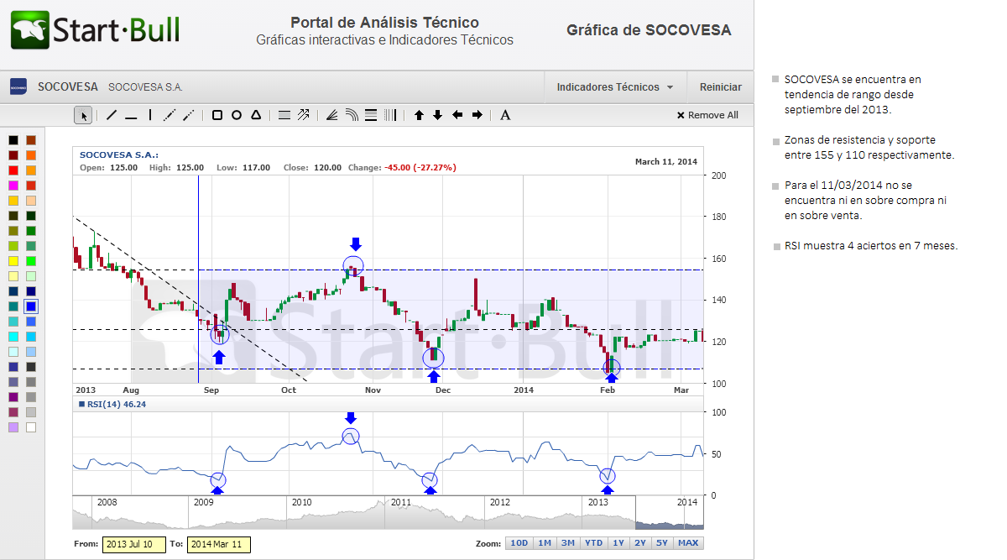Click 2008 in the timeline navigator

[x=107, y=502]
